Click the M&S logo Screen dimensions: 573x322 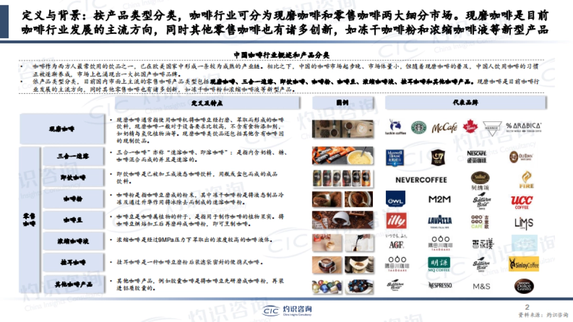[x=482, y=285]
